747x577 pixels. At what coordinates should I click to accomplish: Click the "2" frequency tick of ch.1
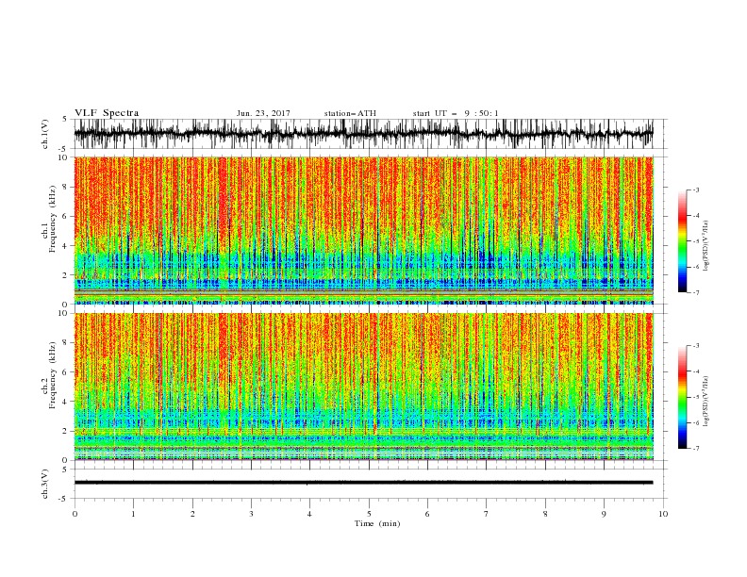click(x=65, y=274)
